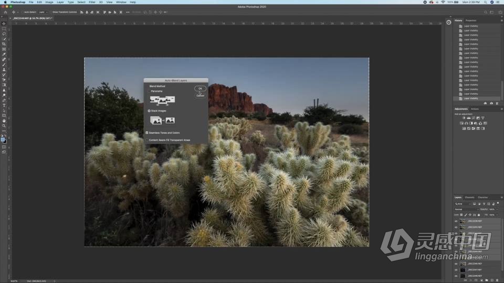
Task: Open the Filter menu
Action: pos(92,2)
